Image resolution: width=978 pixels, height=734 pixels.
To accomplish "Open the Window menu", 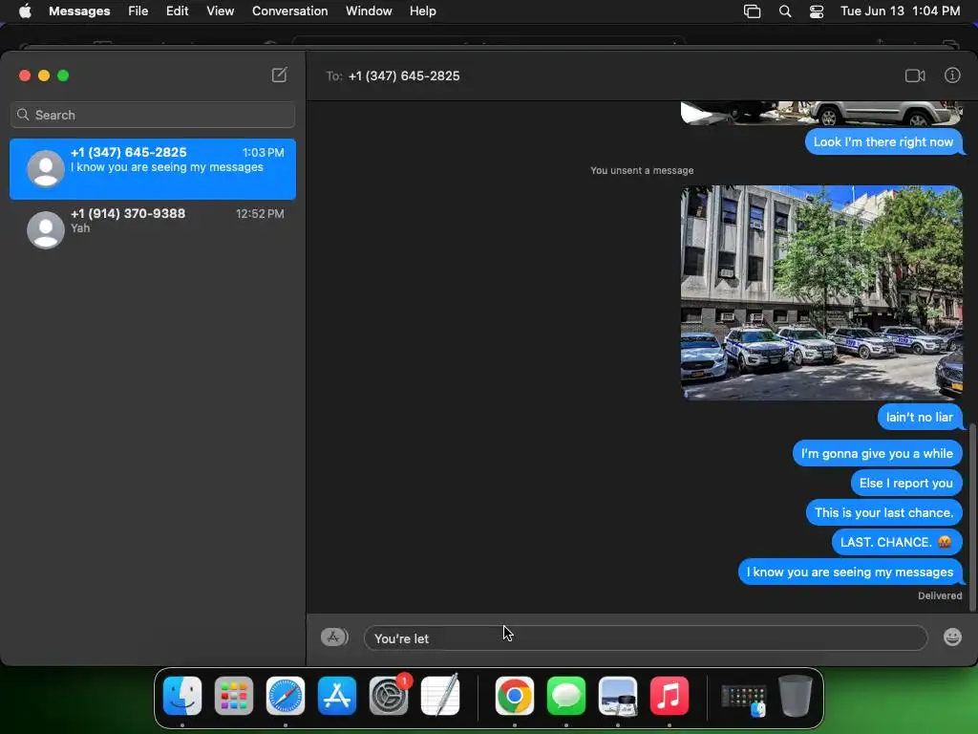I will click(x=369, y=11).
